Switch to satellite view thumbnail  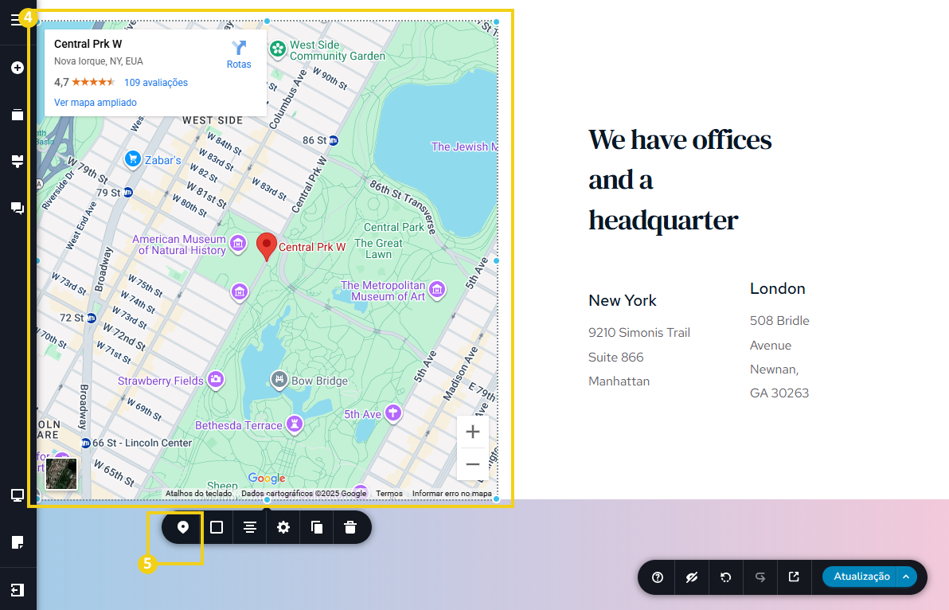pyautogui.click(x=62, y=473)
